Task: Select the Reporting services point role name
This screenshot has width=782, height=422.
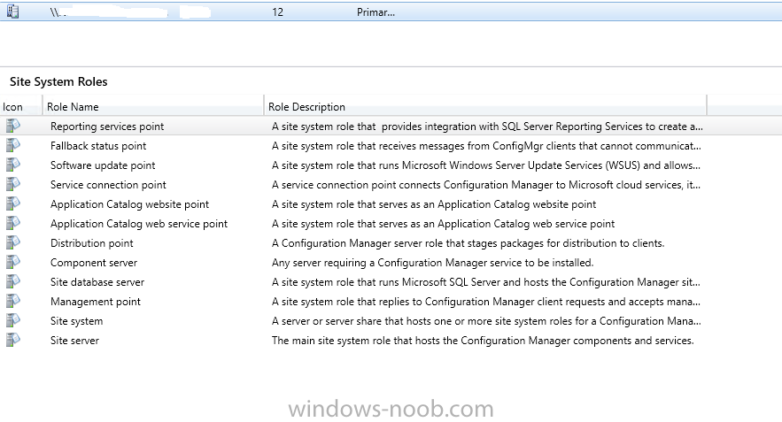Action: pos(107,127)
